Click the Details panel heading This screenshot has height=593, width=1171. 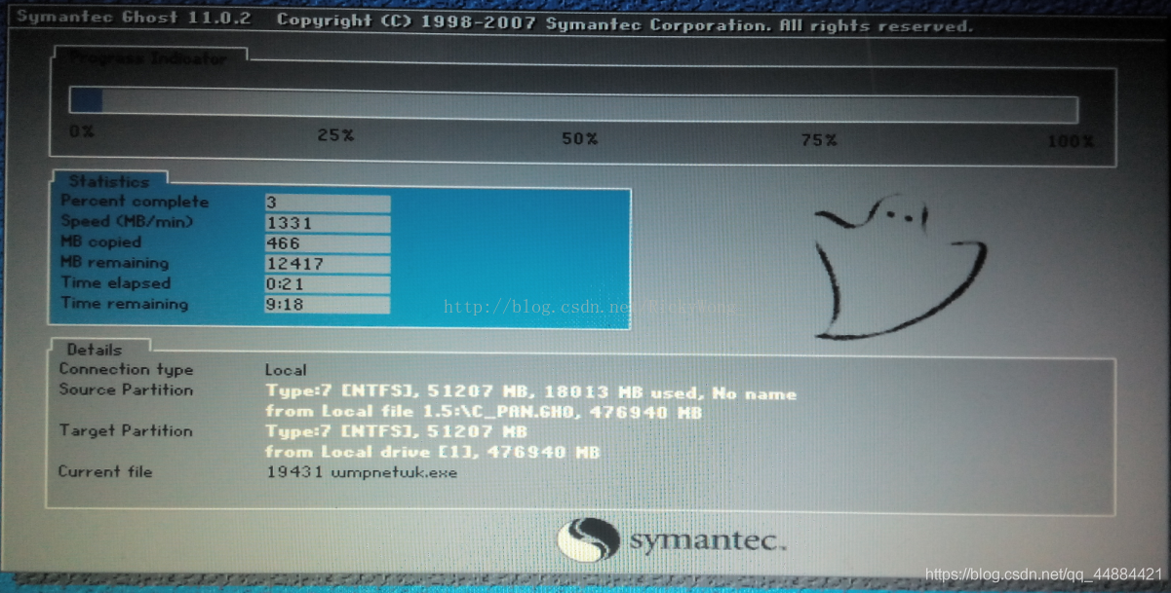[95, 349]
